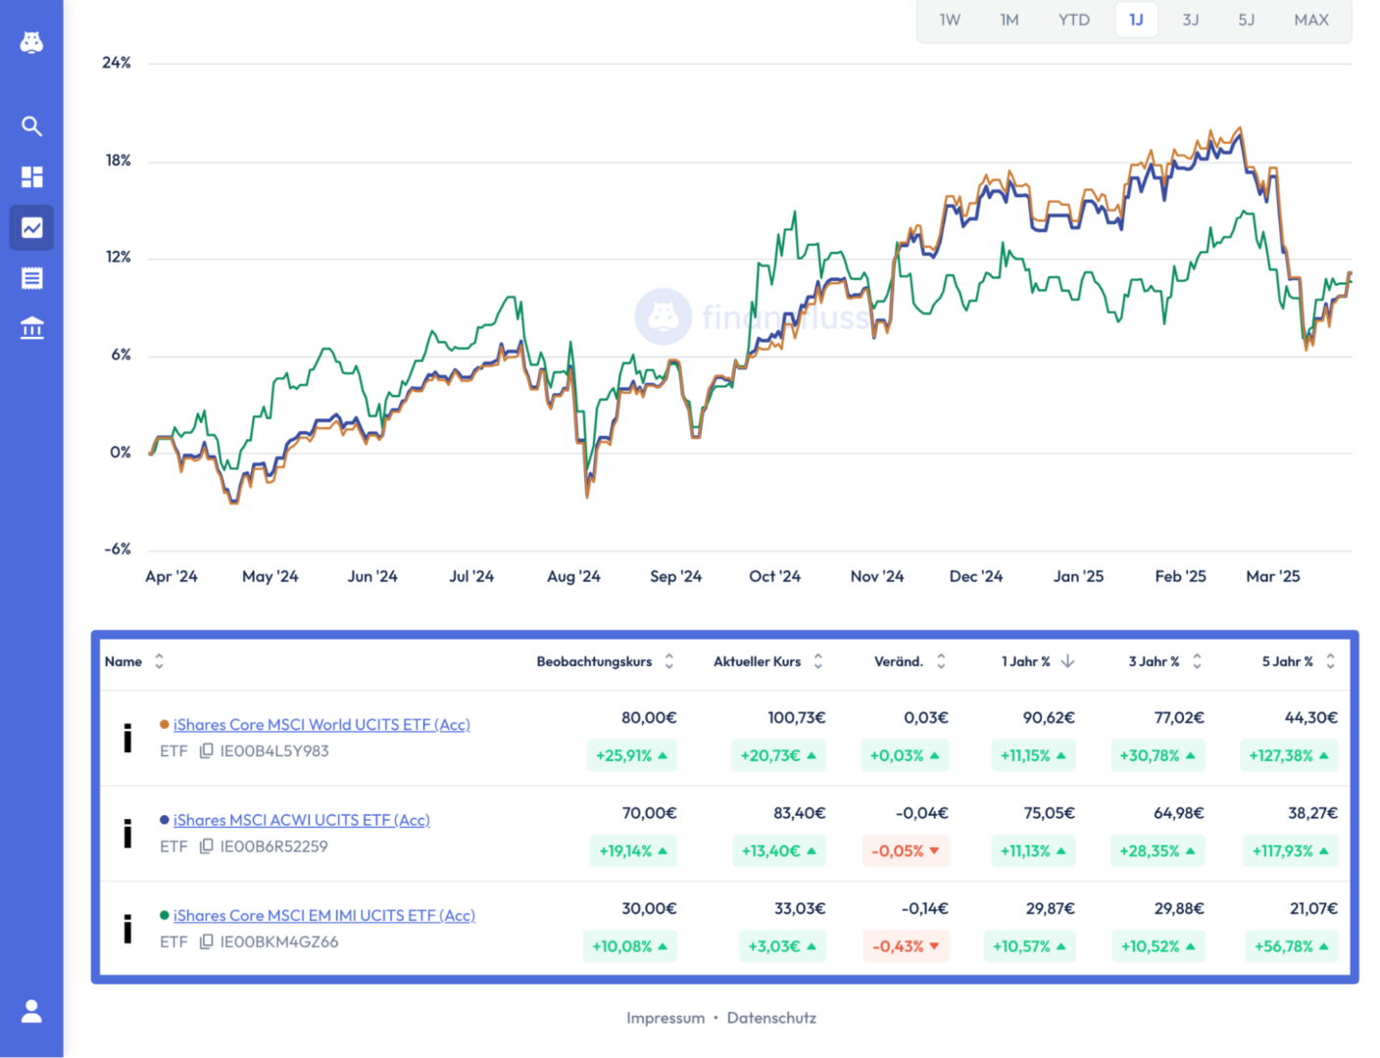This screenshot has width=1380, height=1058.
Task: Click green color dot of EM IMI
Action: [x=165, y=915]
